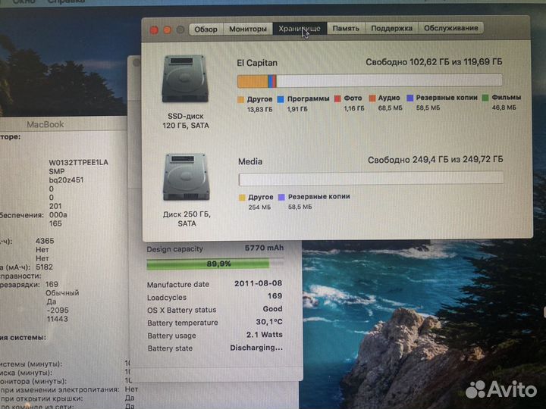The image size is (546, 409).
Task: Click the Media storage usage bar
Action: 371,178
